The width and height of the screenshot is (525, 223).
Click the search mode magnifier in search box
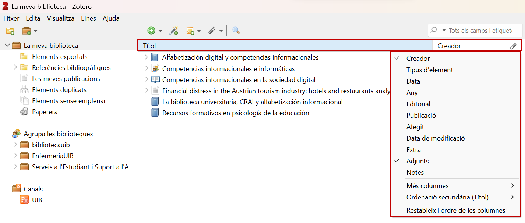point(434,31)
